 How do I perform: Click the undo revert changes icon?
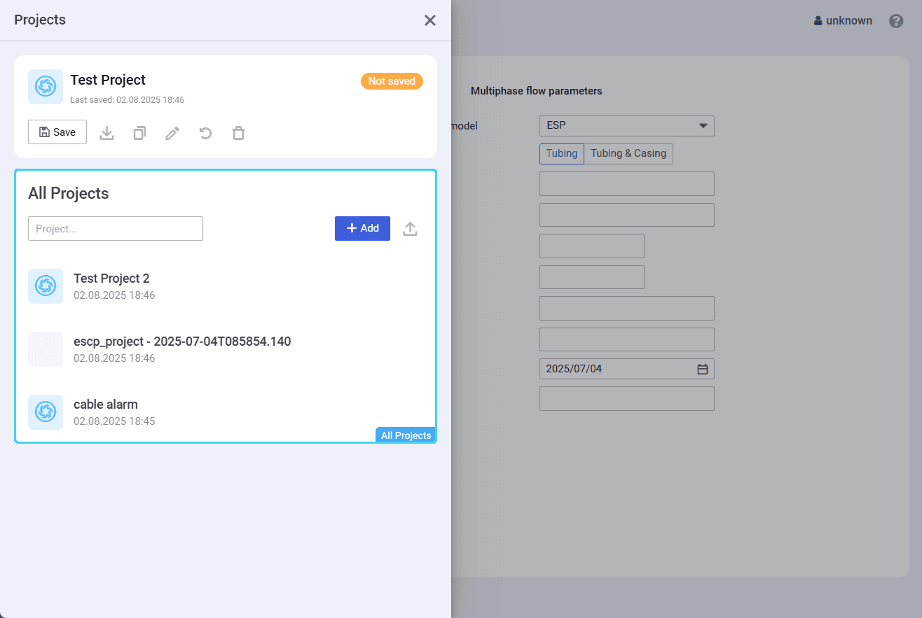coord(205,133)
